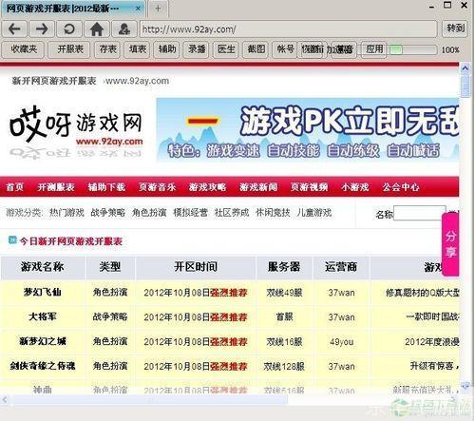Image resolution: width=475 pixels, height=421 pixels.
Task: Open the 大将军 game link
Action: [43, 316]
